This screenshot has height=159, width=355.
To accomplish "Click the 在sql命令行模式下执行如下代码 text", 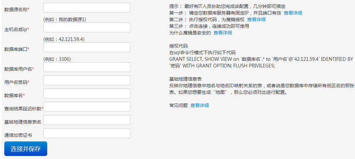I will pos(202,53).
